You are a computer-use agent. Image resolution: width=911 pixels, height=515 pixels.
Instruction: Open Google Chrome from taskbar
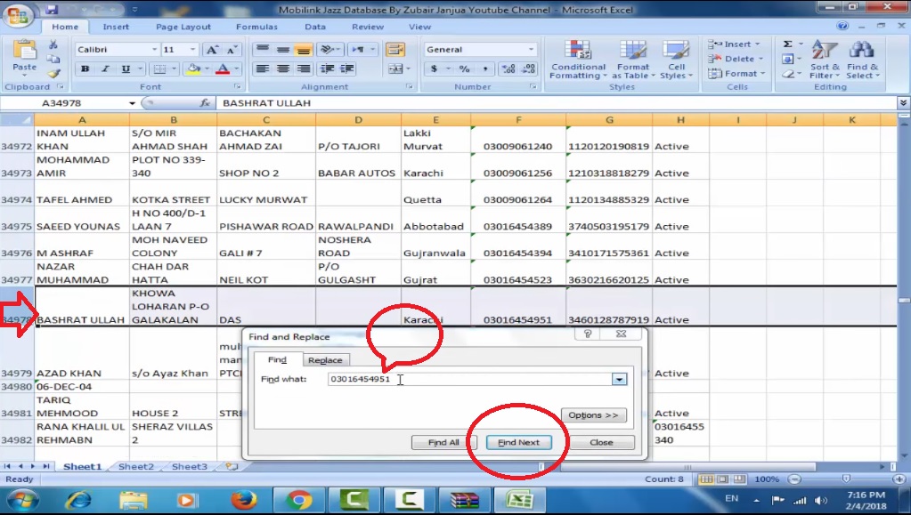click(298, 500)
